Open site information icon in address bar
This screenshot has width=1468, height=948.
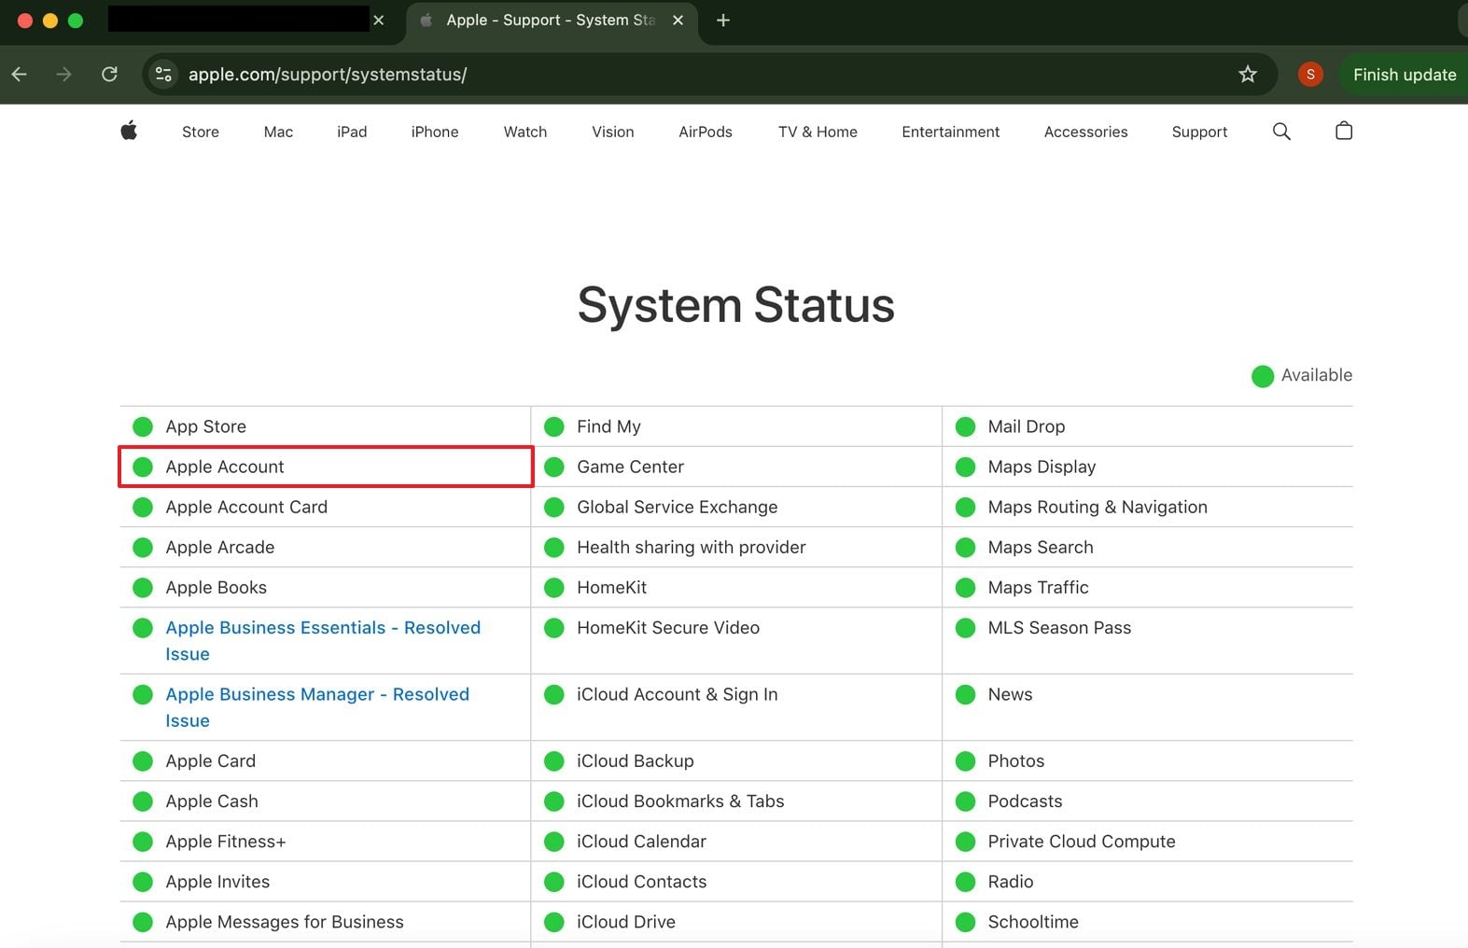click(163, 75)
